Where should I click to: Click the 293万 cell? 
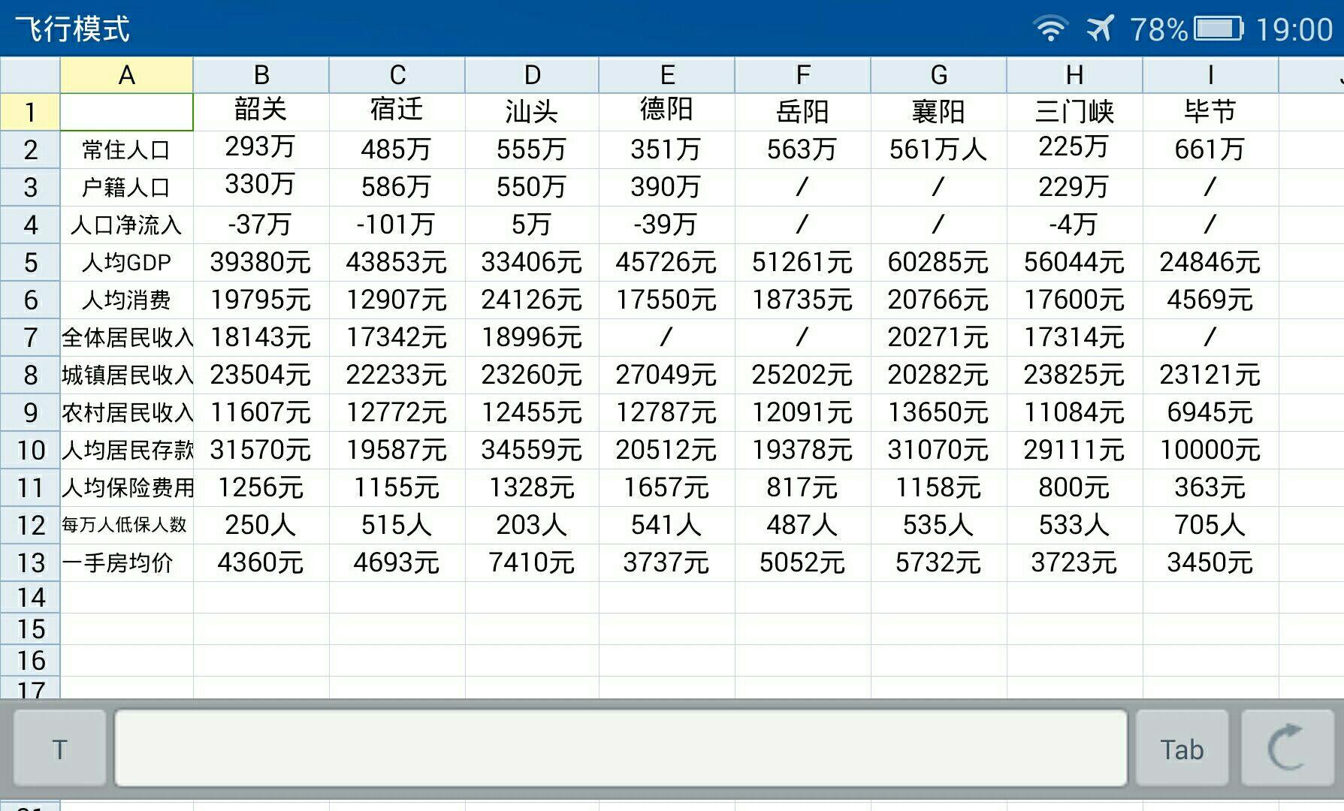pyautogui.click(x=261, y=149)
